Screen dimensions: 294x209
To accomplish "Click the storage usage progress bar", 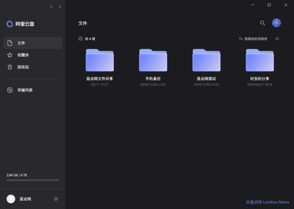I will tap(33, 180).
